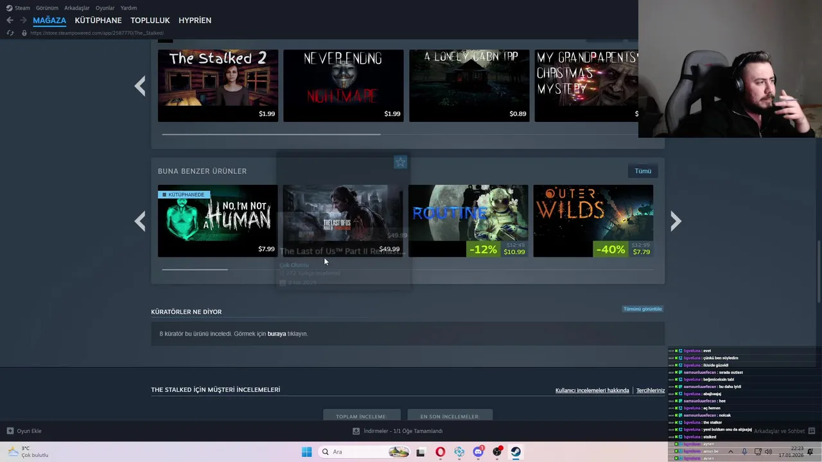Open Kullanıcı incelemeleri hakkında link
This screenshot has width=822, height=462.
(592, 390)
